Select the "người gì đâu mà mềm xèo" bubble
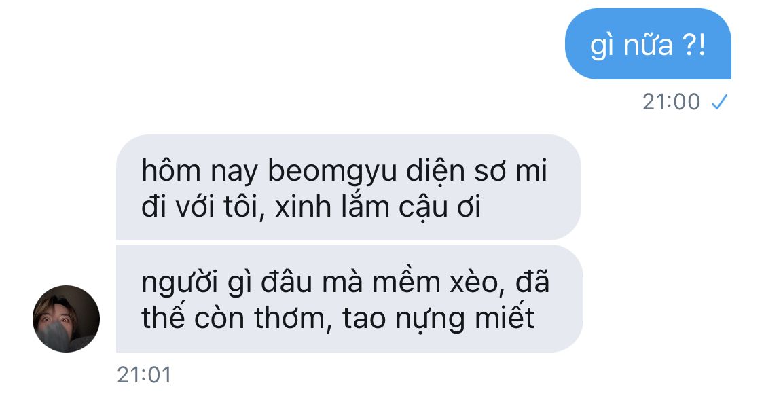Viewport: 764px width, 396px height. point(349,299)
